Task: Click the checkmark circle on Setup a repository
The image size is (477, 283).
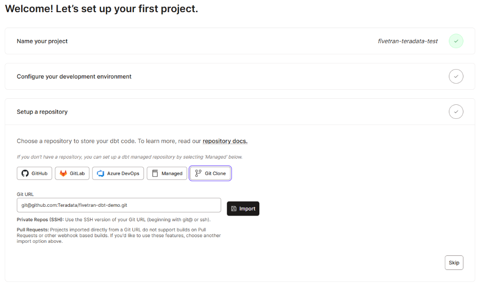Action: pos(455,111)
